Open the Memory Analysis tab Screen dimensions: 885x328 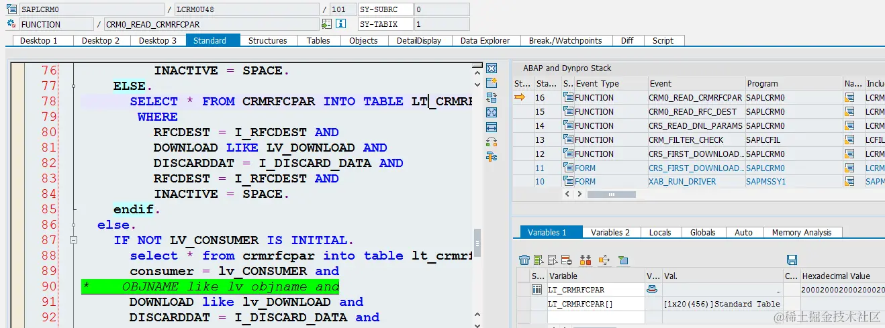coord(802,232)
